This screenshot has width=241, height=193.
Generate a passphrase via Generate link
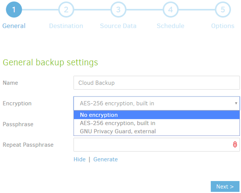point(105,159)
